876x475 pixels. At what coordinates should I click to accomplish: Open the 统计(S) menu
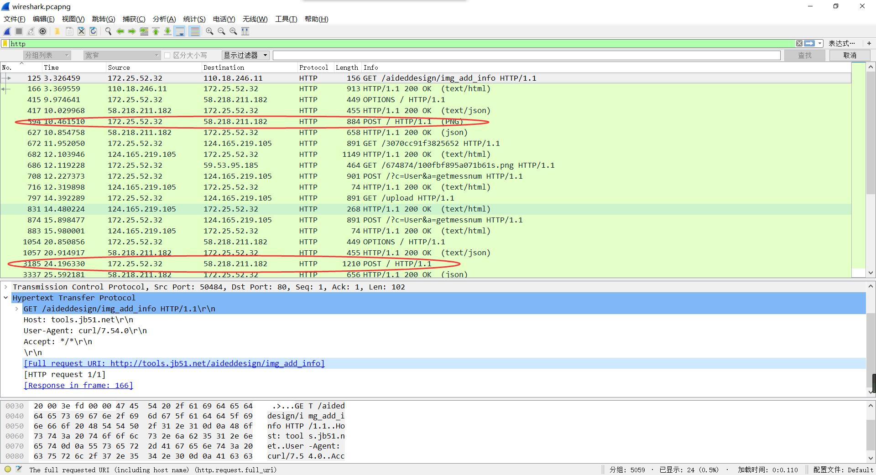tap(194, 19)
